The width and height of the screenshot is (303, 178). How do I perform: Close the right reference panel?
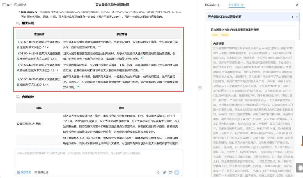pyautogui.click(x=297, y=5)
